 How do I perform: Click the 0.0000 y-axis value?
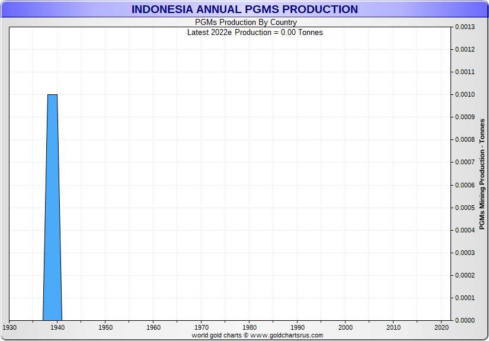click(x=465, y=320)
